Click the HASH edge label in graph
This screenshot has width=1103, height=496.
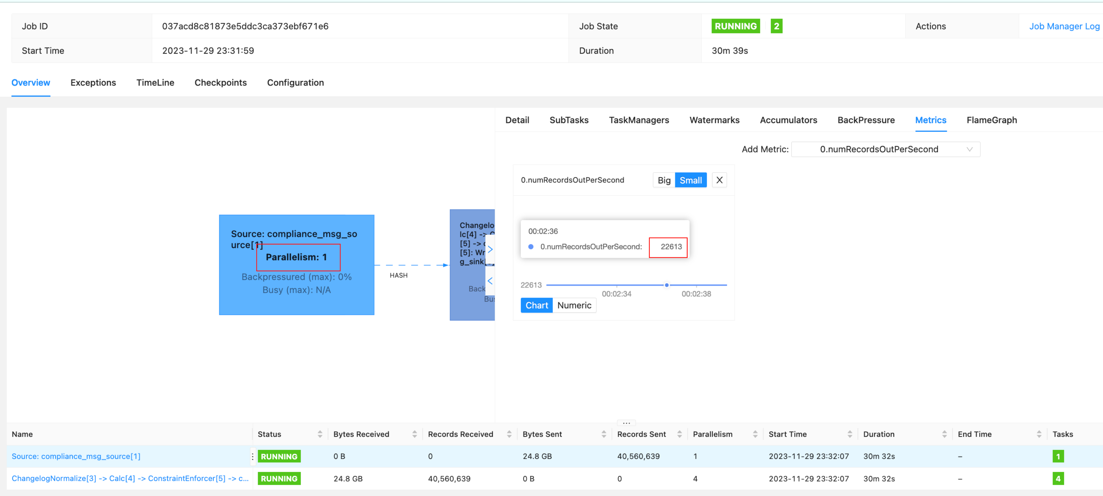tap(398, 275)
